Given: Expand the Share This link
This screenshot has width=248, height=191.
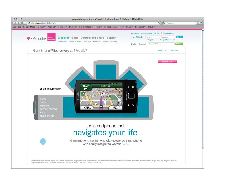Looking at the screenshot, I should pos(174,51).
